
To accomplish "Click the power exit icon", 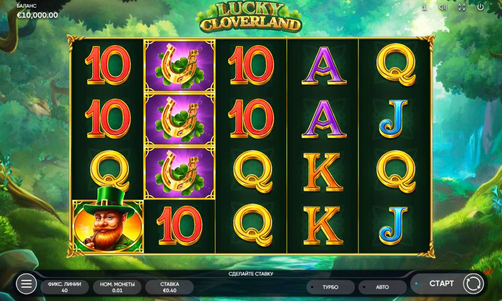I will pyautogui.click(x=480, y=7).
